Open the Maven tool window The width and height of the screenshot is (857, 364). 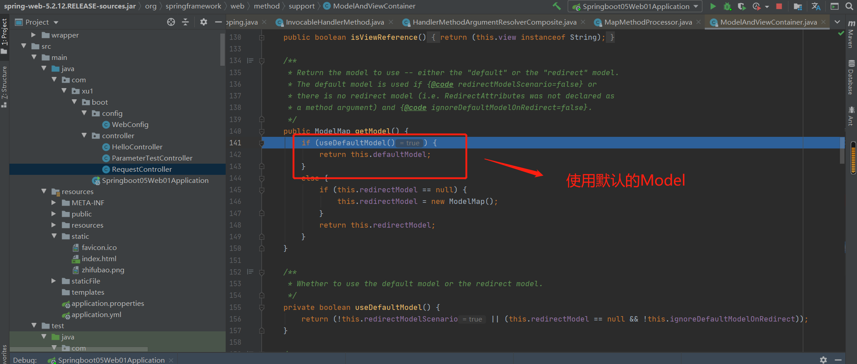coord(851,34)
